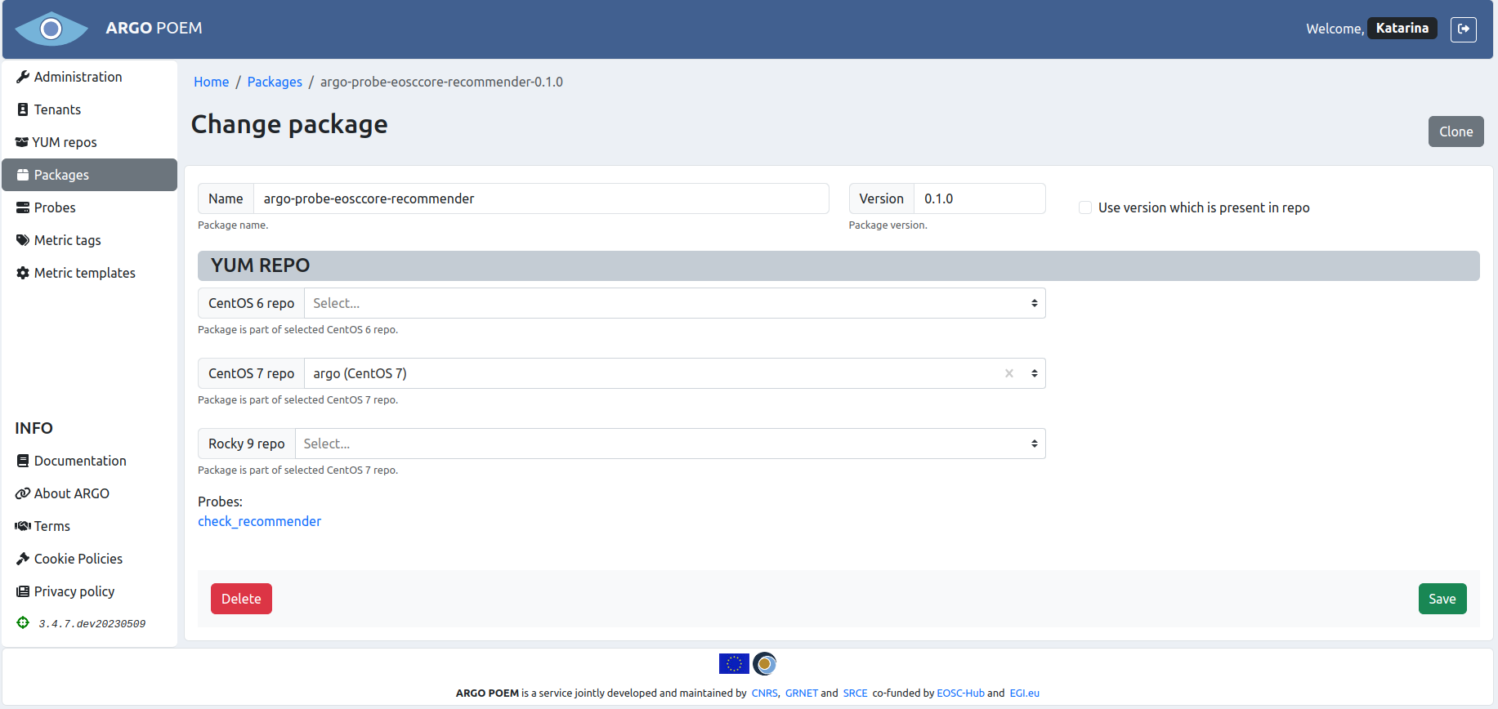Image resolution: width=1498 pixels, height=709 pixels.
Task: Open the CNRS footer link
Action: pyautogui.click(x=764, y=693)
